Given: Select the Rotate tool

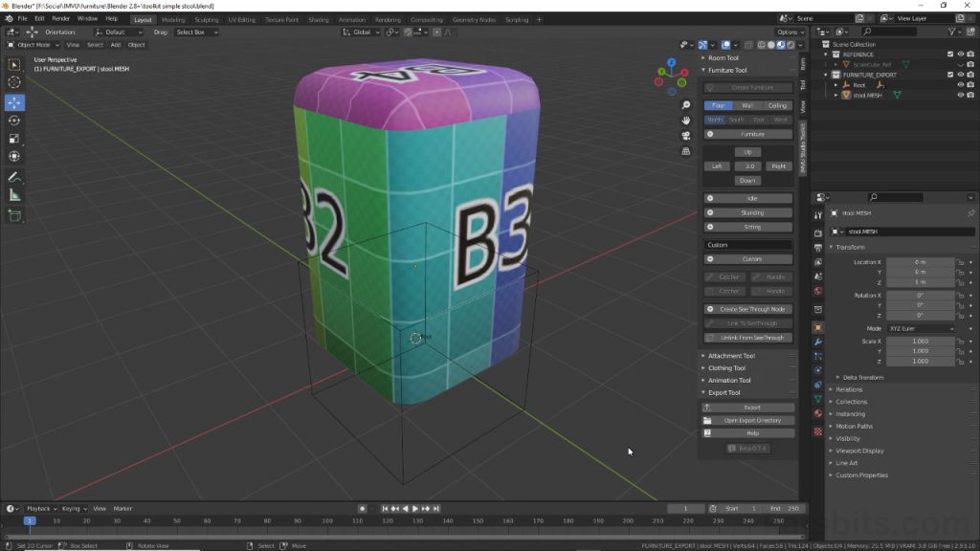Looking at the screenshot, I should click(x=13, y=121).
